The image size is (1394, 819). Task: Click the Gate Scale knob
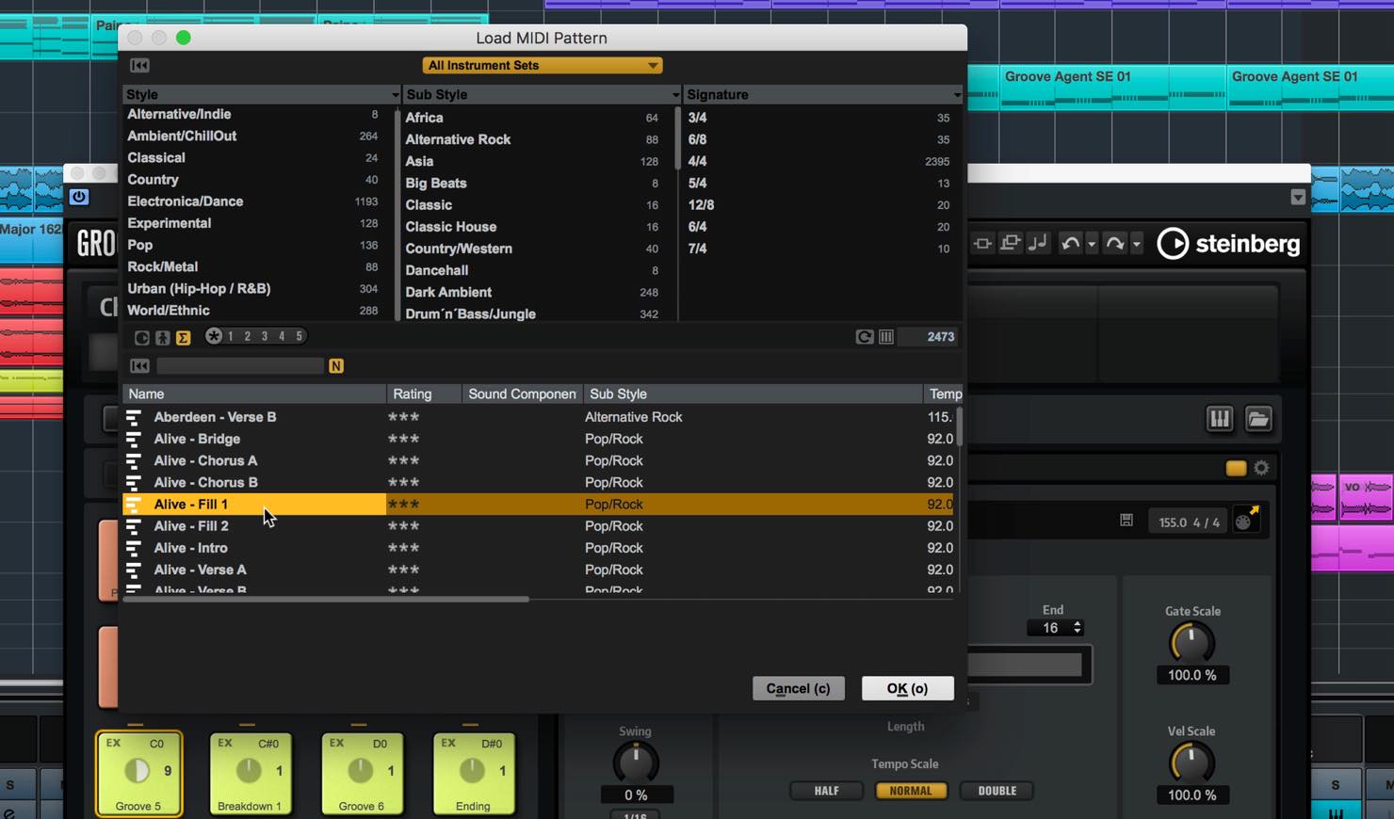(1191, 643)
